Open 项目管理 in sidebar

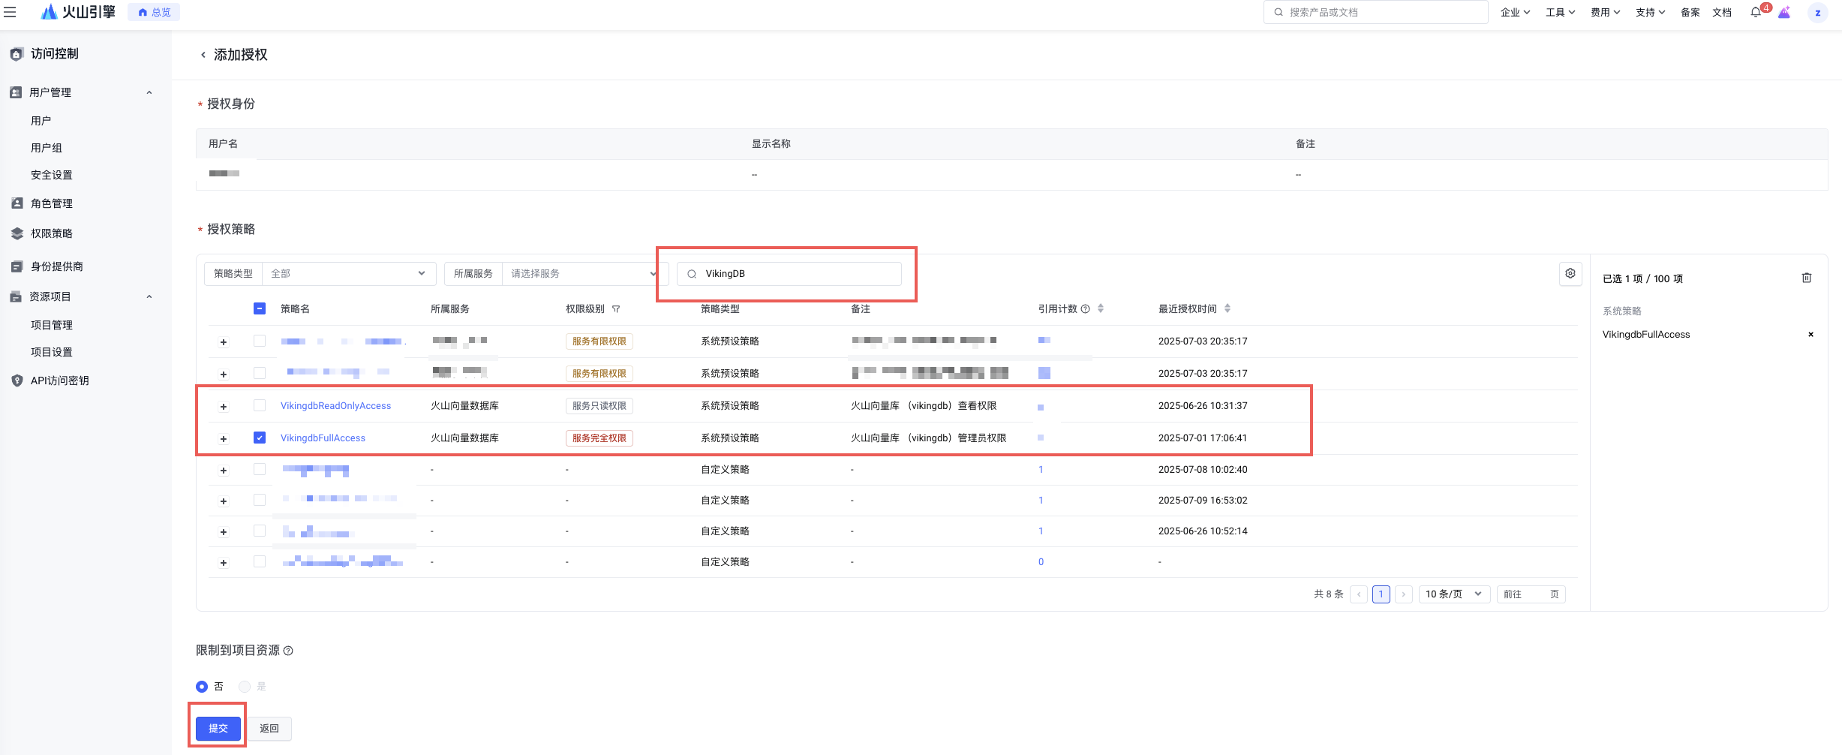click(x=52, y=325)
